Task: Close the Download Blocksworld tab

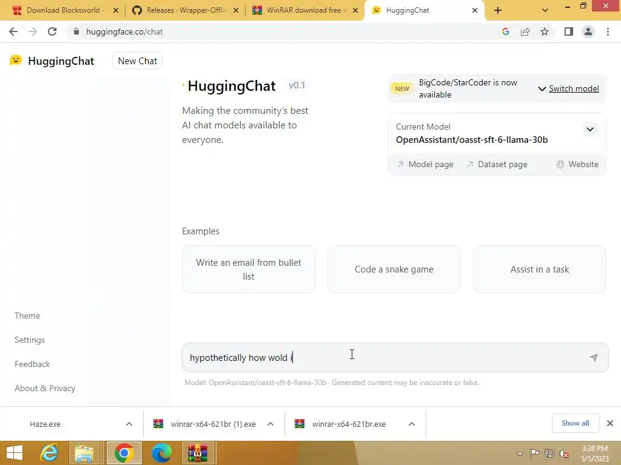Action: [116, 10]
